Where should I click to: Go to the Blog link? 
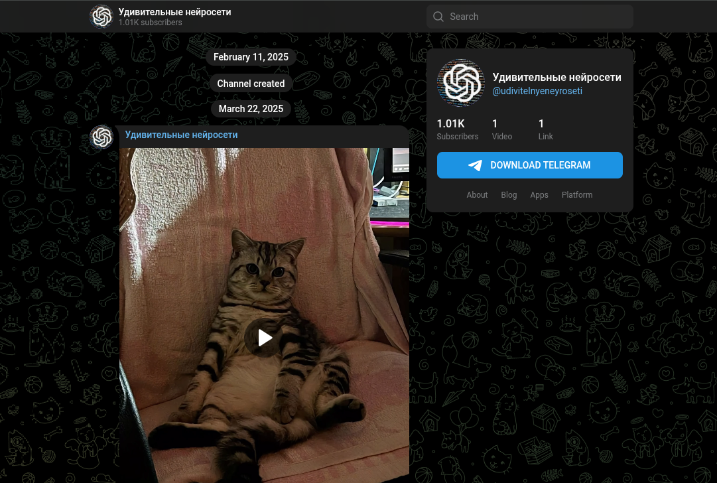509,195
